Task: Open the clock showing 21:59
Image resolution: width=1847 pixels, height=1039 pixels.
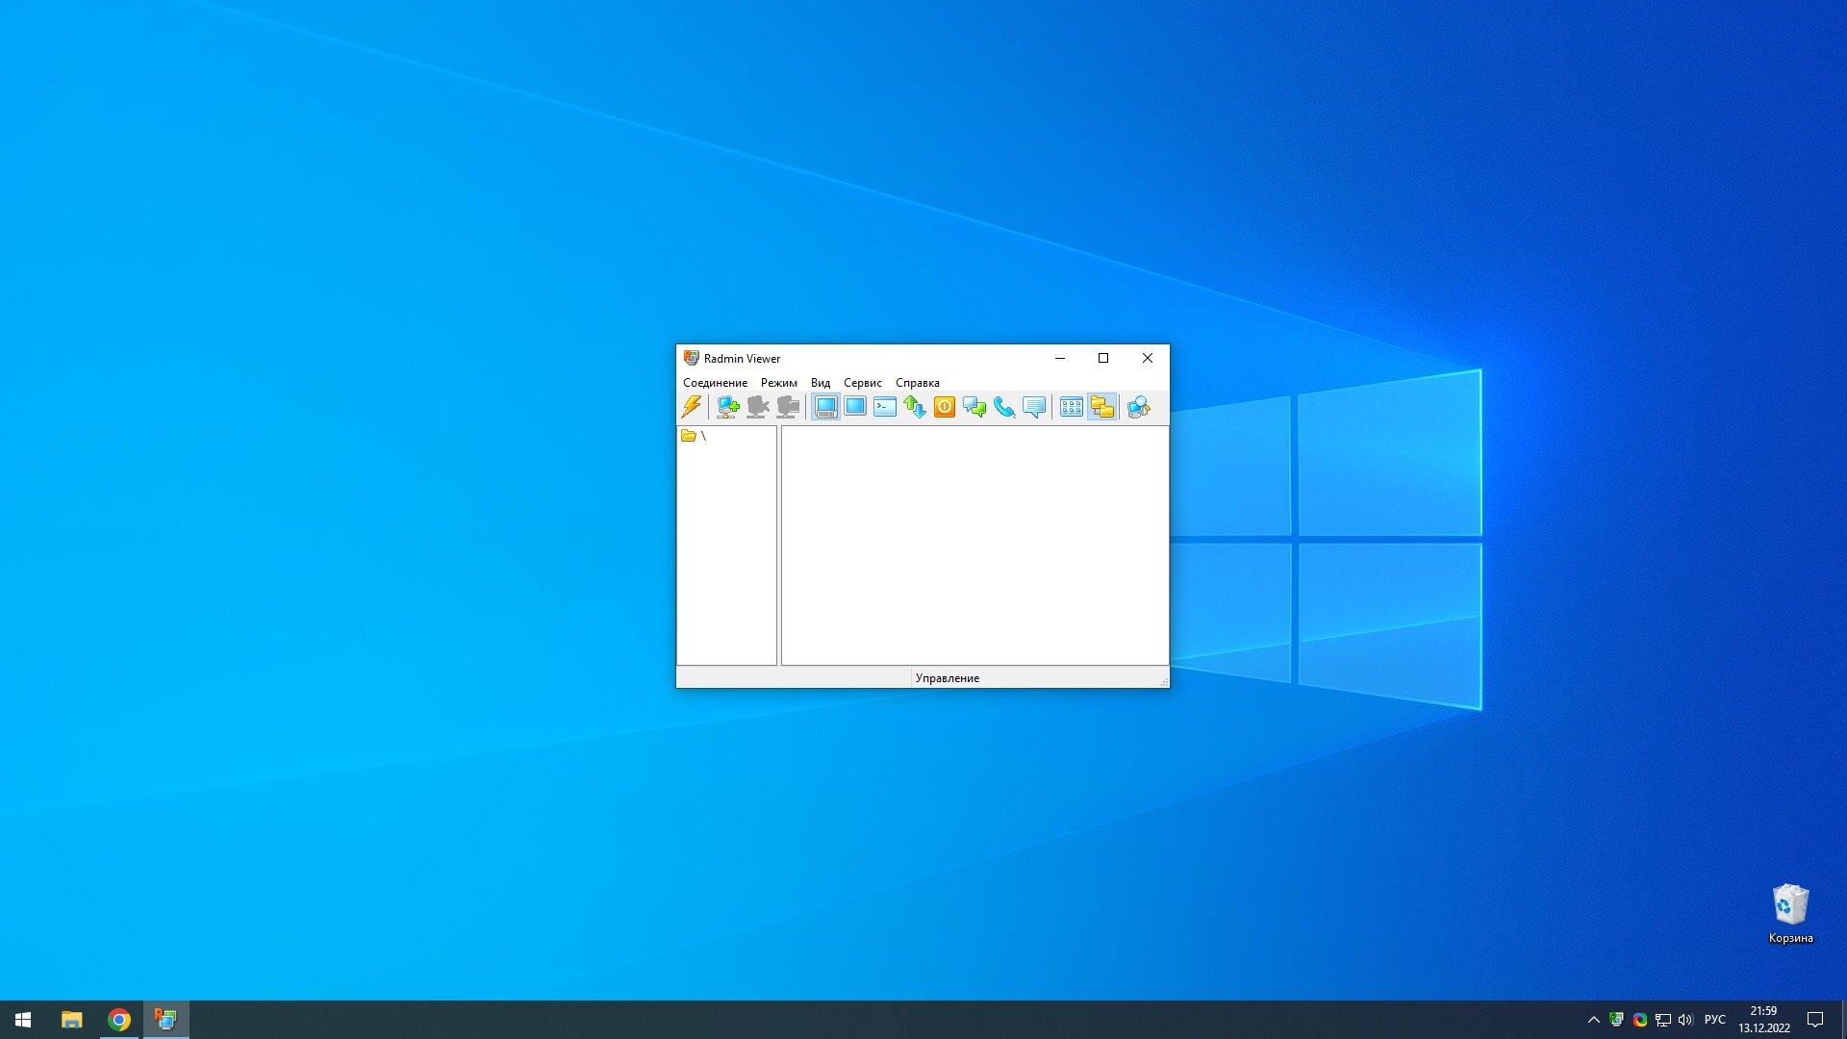Action: (1763, 1020)
